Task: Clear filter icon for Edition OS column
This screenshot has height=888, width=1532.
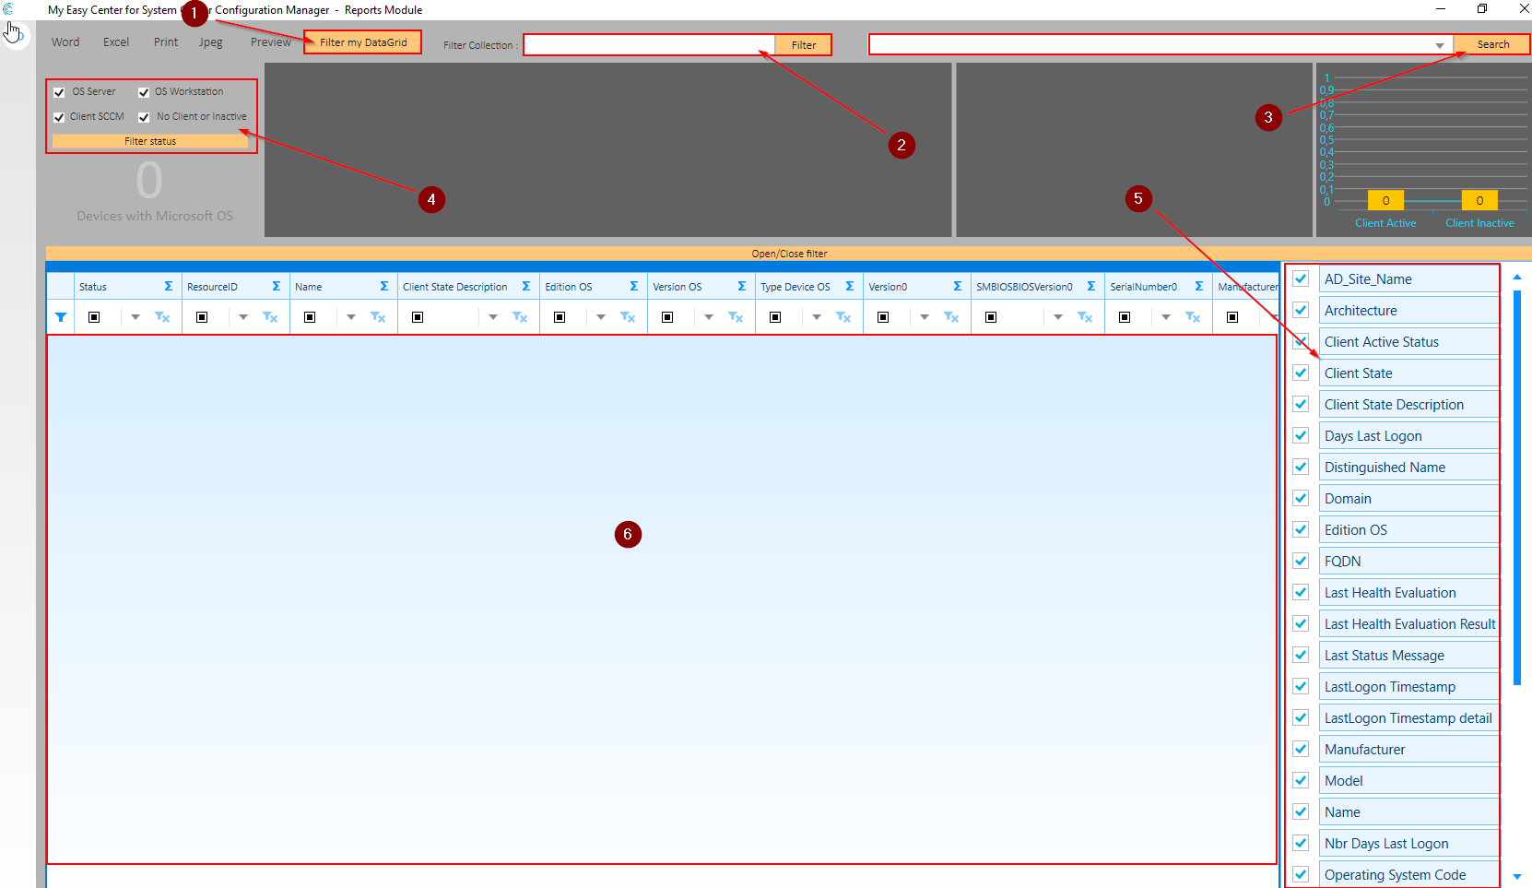Action: (628, 317)
